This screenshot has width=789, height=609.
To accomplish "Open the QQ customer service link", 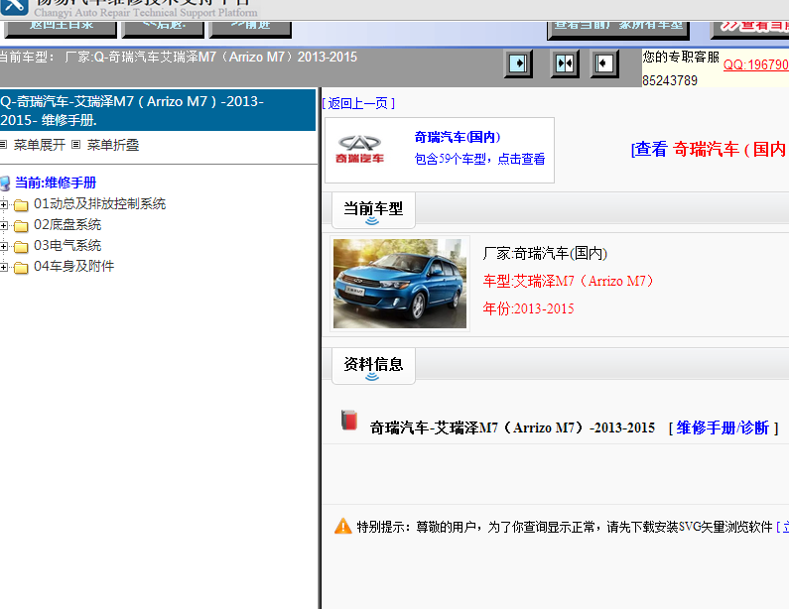I will click(756, 64).
